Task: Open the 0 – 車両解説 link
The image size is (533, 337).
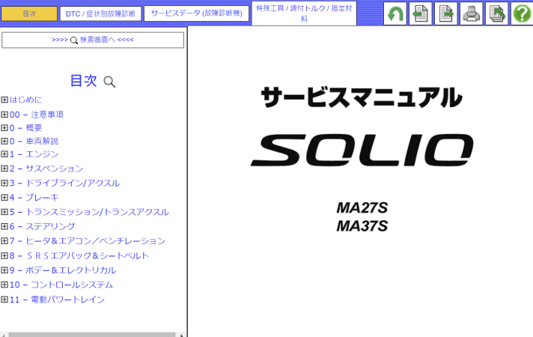Action: tap(34, 141)
